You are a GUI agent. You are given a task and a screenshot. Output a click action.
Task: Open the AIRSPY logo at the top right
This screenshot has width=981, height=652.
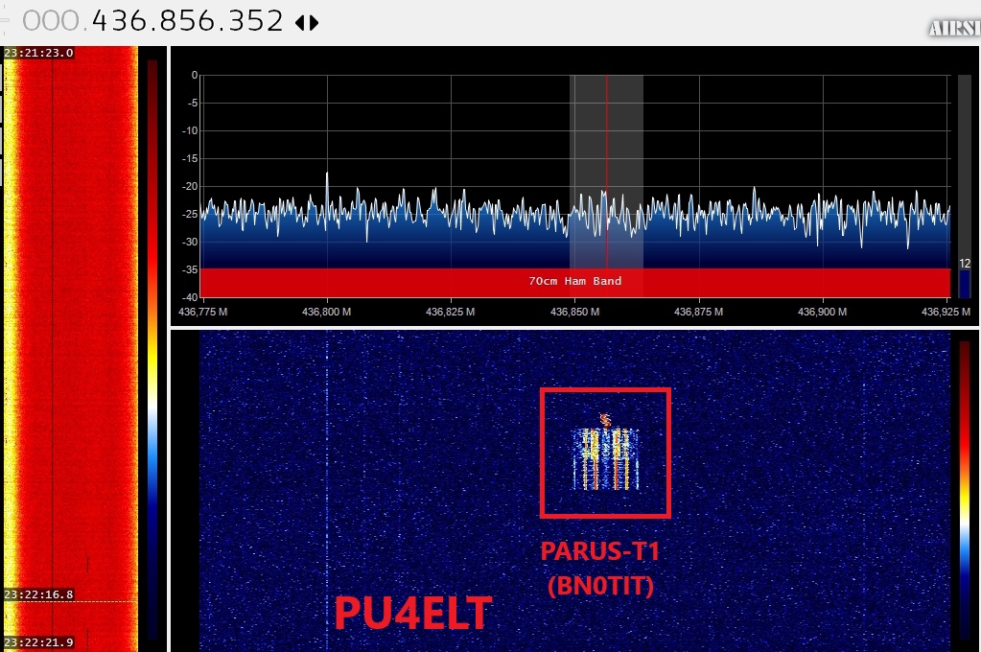click(x=954, y=28)
